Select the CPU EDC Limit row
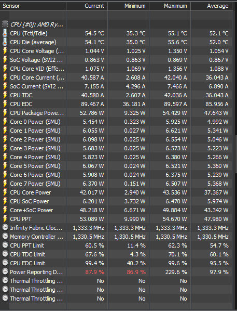The image size is (237, 311). 116,263
